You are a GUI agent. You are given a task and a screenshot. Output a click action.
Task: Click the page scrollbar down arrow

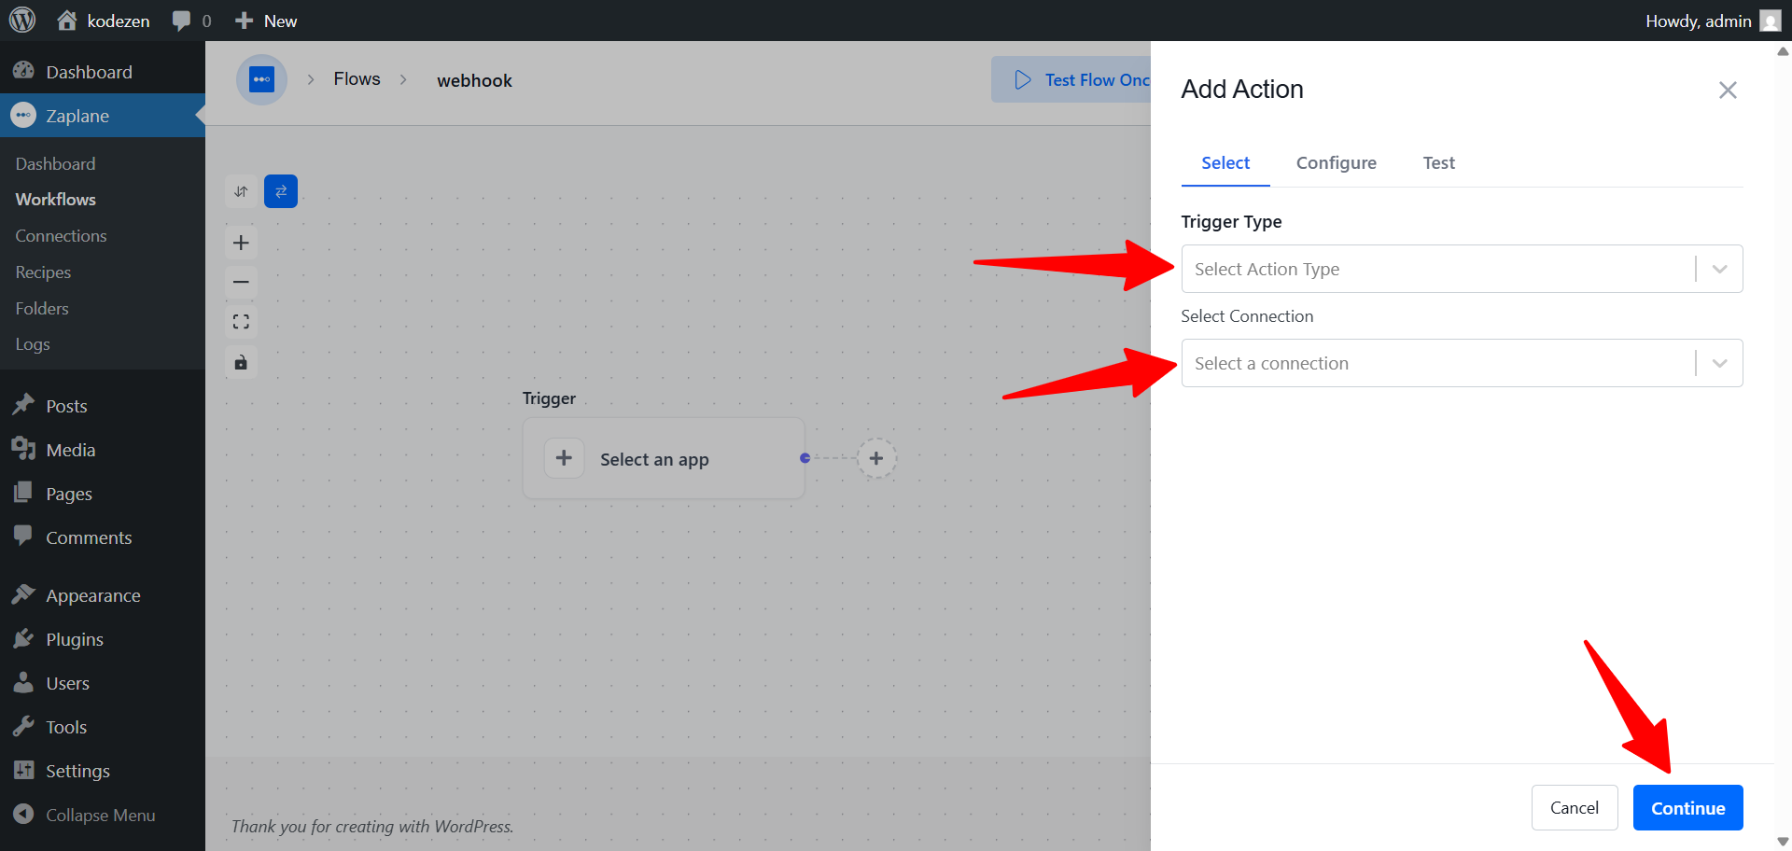click(x=1783, y=842)
